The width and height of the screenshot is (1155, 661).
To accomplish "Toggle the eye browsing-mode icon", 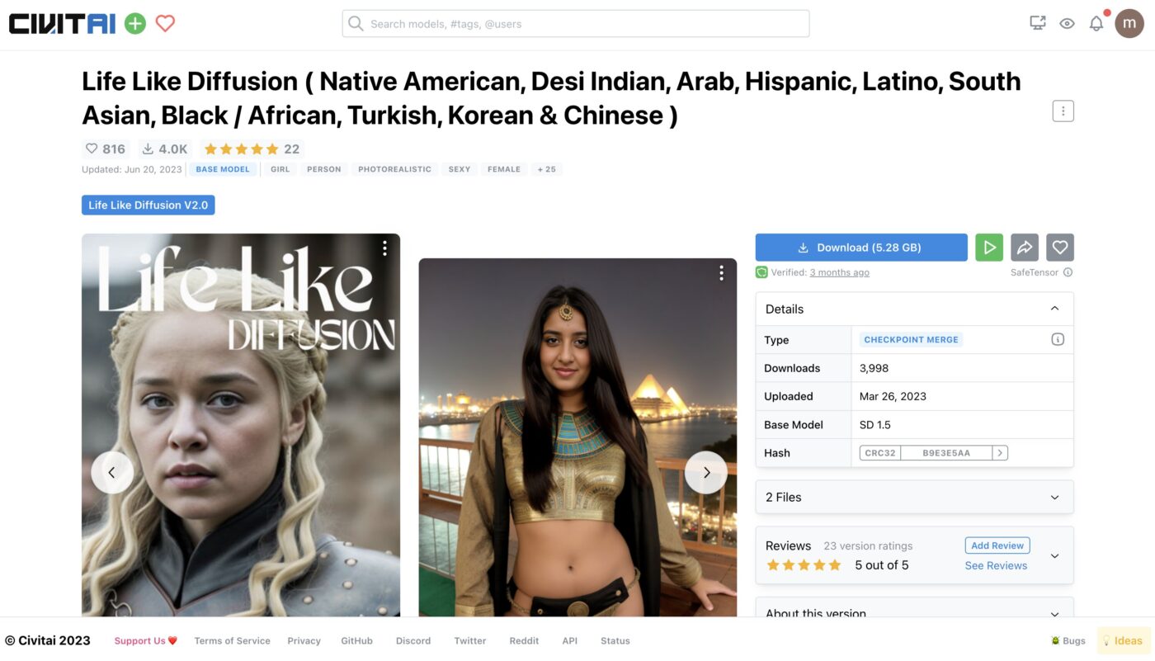I will [1067, 24].
